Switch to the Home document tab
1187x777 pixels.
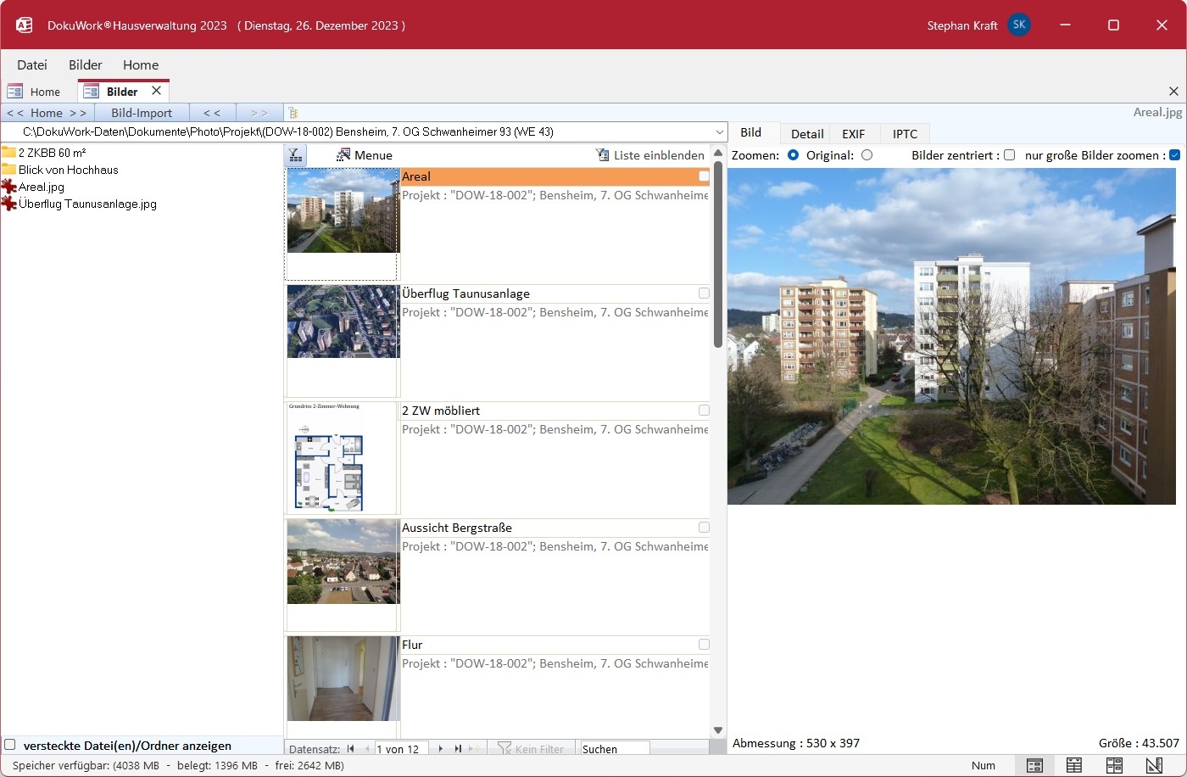pyautogui.click(x=36, y=92)
